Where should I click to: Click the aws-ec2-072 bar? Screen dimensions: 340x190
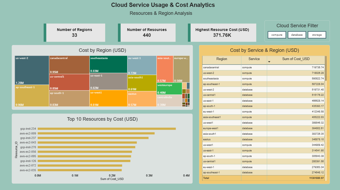tap(80, 165)
